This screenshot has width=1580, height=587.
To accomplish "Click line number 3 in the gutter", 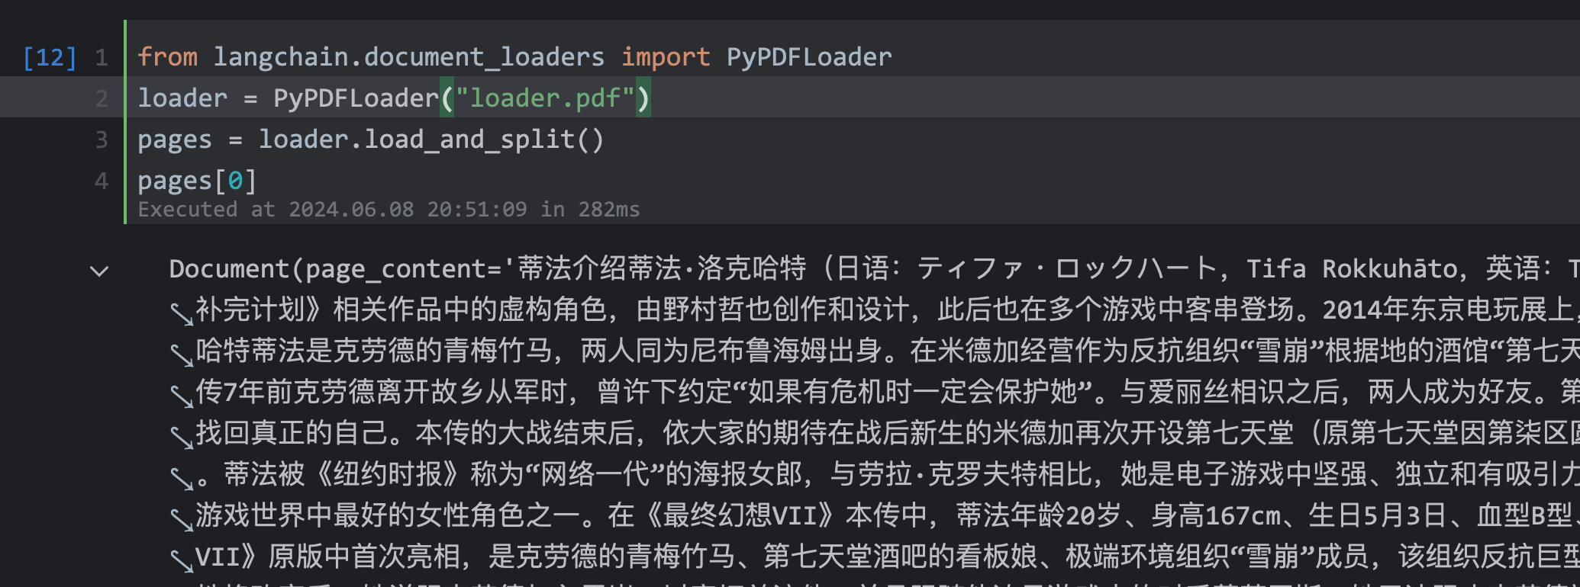I will pos(102,140).
